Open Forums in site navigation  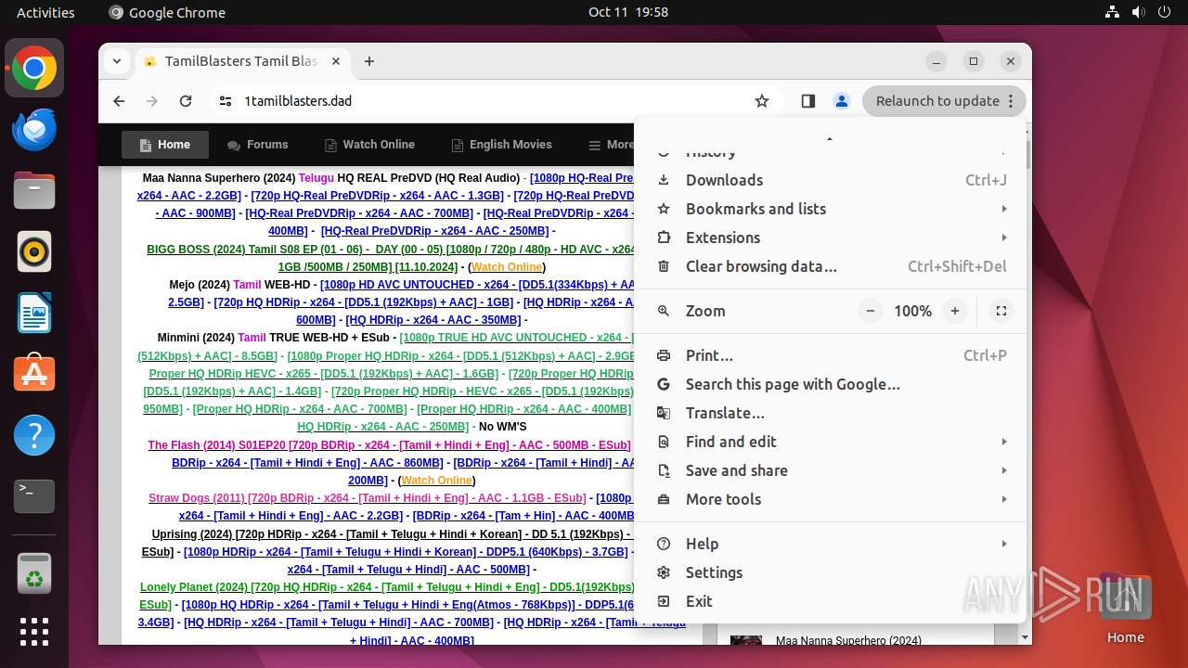click(x=258, y=145)
